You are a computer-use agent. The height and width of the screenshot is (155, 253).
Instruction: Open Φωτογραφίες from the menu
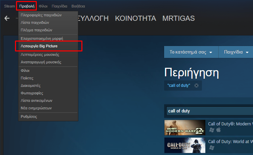pyautogui.click(x=48, y=93)
